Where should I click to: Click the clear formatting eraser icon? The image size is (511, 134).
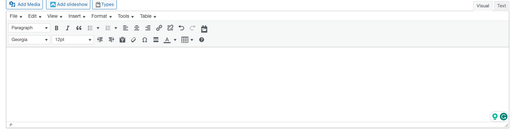pos(133,40)
